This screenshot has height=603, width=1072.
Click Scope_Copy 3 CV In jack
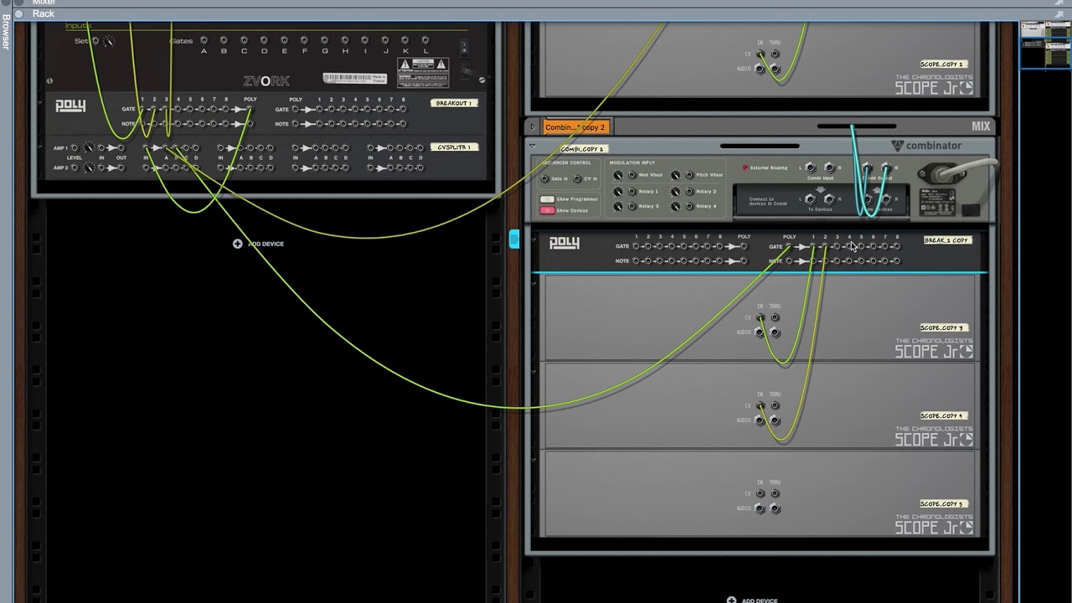click(760, 318)
